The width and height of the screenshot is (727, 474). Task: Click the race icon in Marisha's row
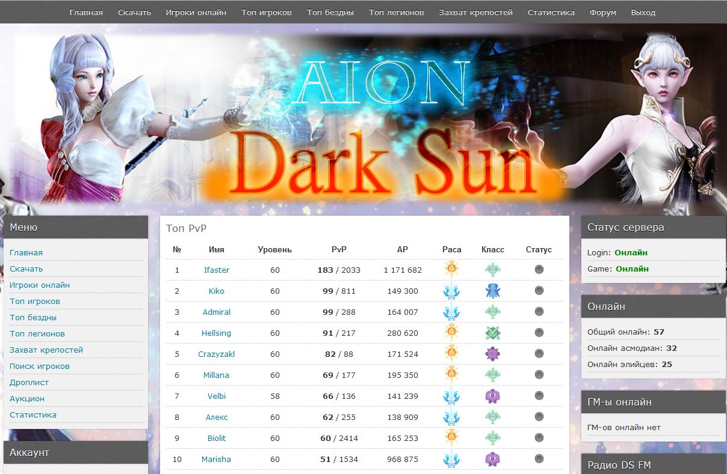pyautogui.click(x=451, y=459)
